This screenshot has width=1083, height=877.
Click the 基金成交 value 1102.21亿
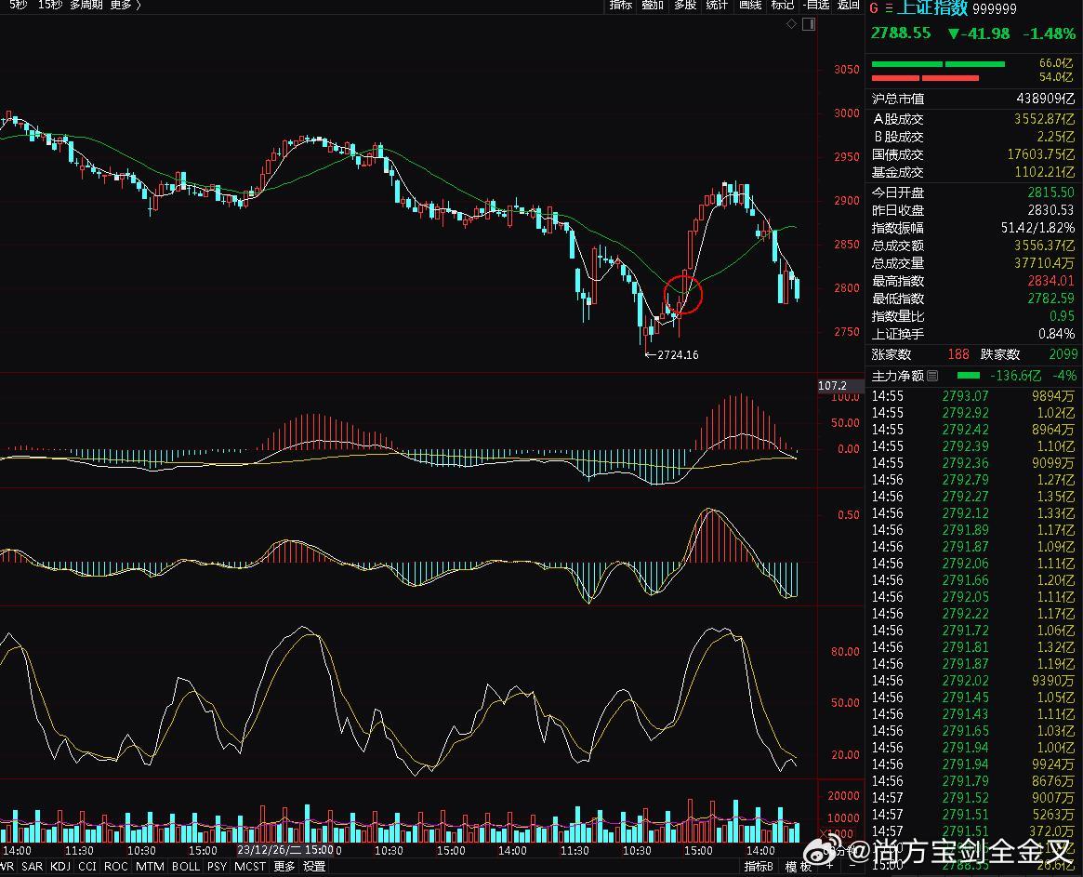coord(1044,172)
